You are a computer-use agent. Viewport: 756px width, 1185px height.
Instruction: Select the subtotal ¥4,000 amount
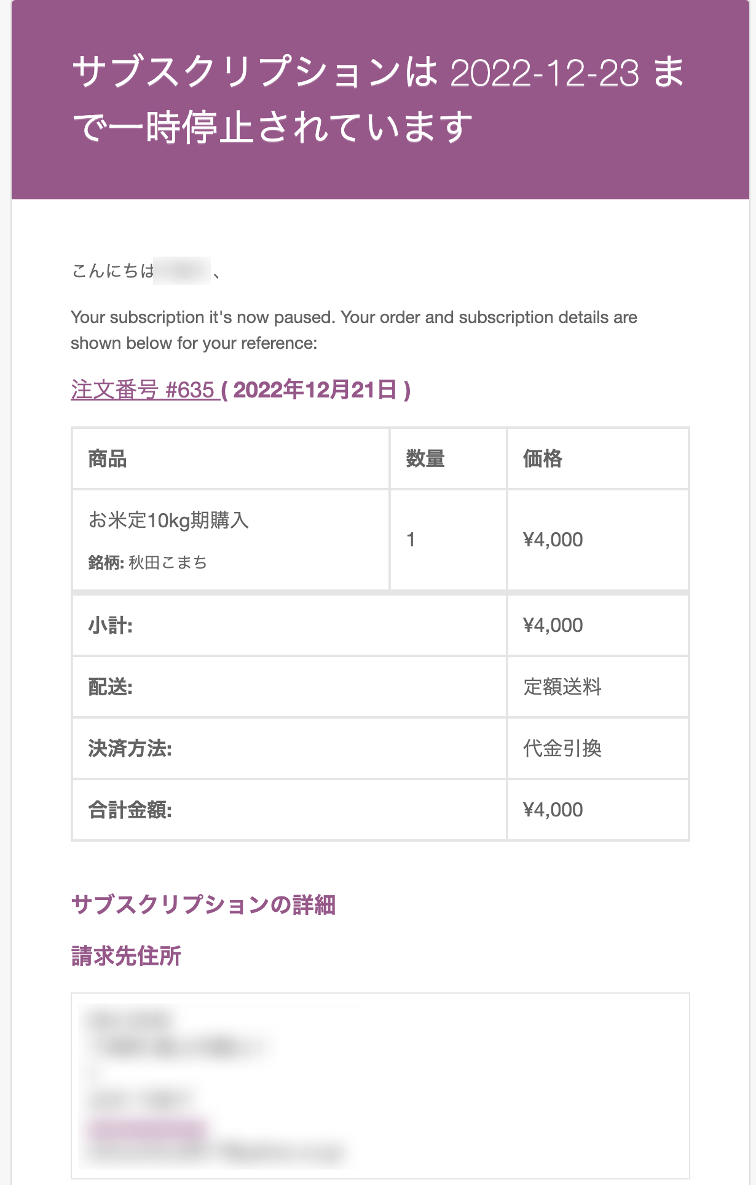553,626
